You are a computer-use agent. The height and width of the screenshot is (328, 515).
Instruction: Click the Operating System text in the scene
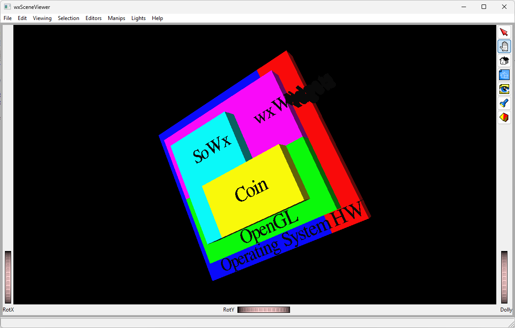(275, 244)
